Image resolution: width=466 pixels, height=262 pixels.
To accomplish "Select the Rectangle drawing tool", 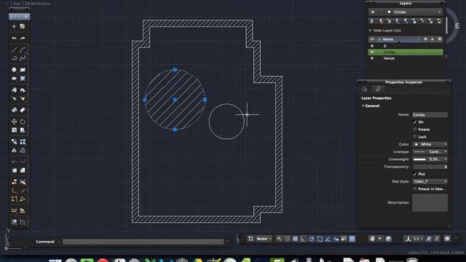I will [23, 70].
